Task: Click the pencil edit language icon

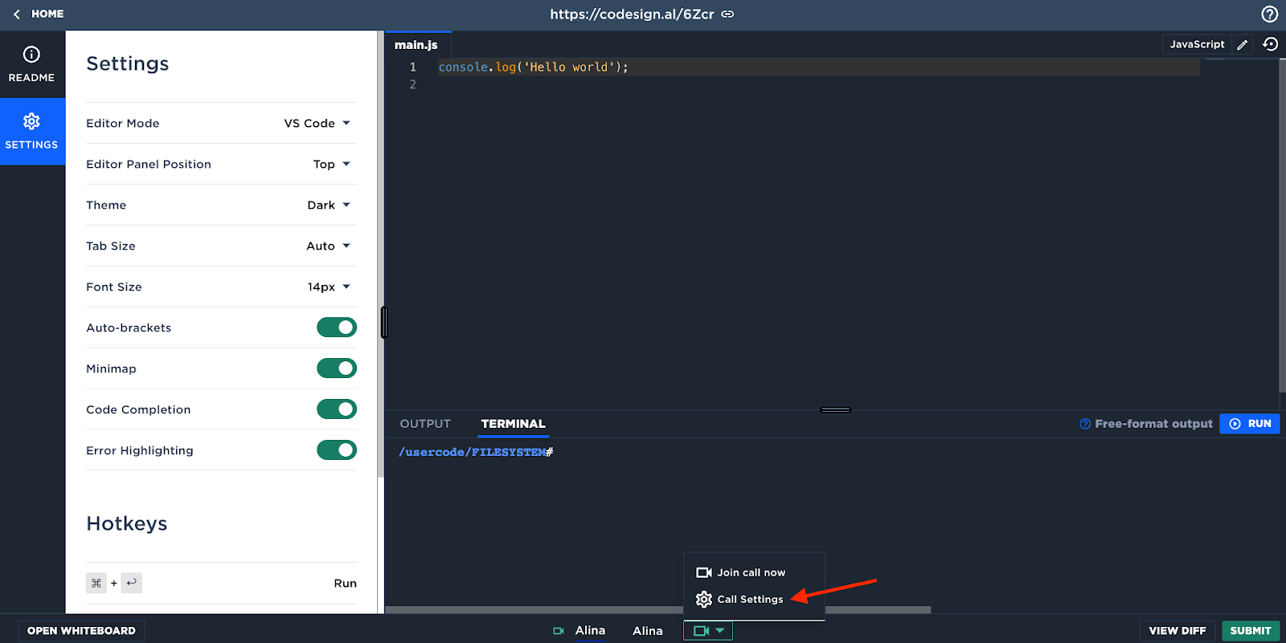Action: coord(1243,44)
